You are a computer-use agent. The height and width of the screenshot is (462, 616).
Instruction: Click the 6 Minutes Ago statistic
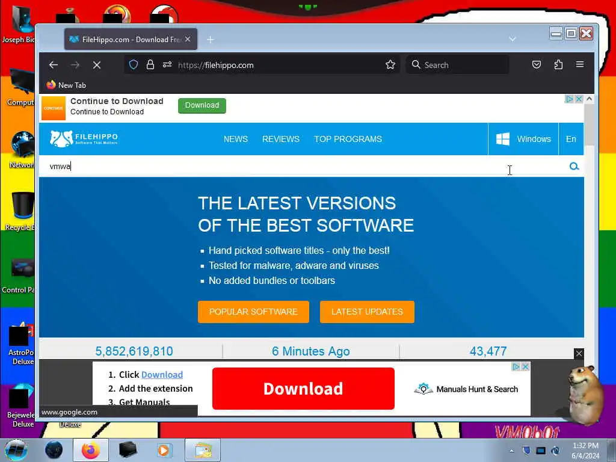coord(311,351)
